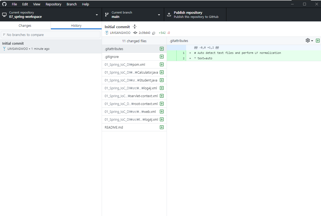Click added icon next to README.md
The width and height of the screenshot is (321, 216).
(162, 127)
